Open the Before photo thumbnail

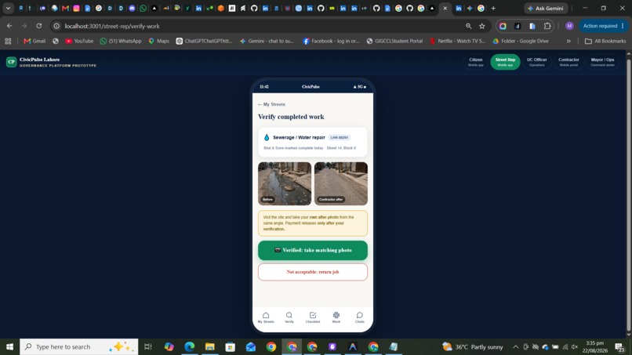(x=285, y=183)
